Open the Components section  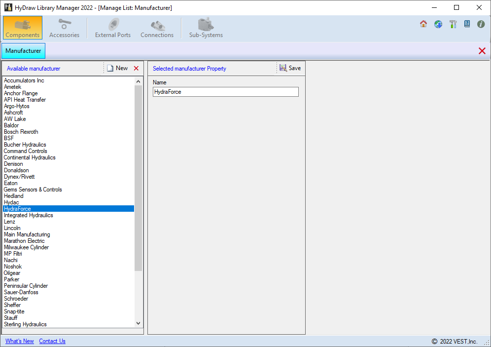(x=23, y=28)
